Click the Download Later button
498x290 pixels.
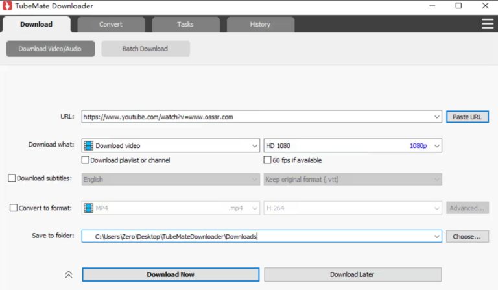[353, 274]
